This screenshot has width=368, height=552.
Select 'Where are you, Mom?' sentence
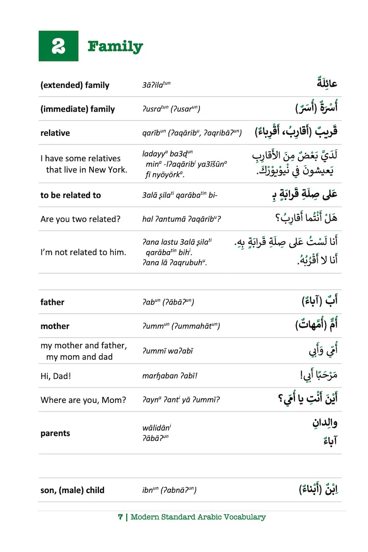(83, 400)
